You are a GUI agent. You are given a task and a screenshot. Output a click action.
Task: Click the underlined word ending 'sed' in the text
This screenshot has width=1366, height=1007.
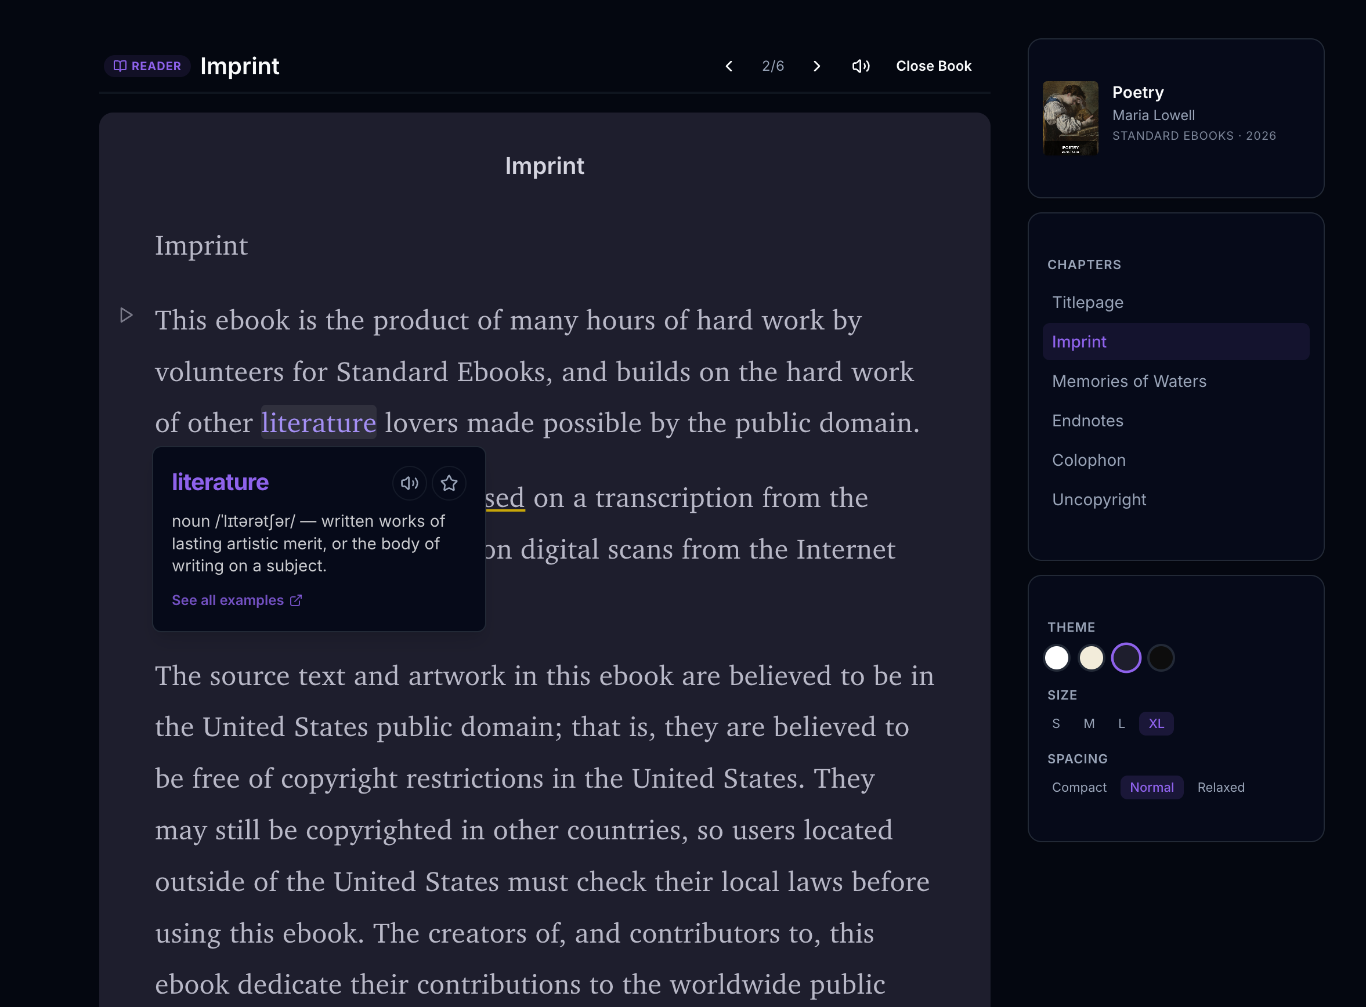[x=505, y=498]
